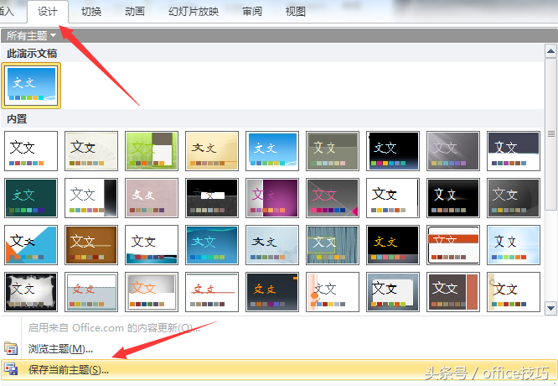
Task: Choose 保存当前主题(S)... menu entry
Action: 279,369
